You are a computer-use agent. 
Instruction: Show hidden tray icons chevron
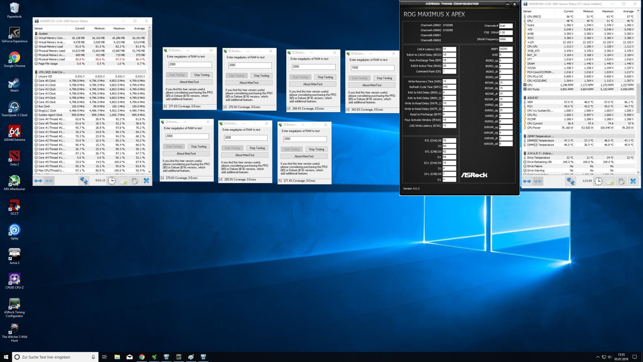(597, 357)
